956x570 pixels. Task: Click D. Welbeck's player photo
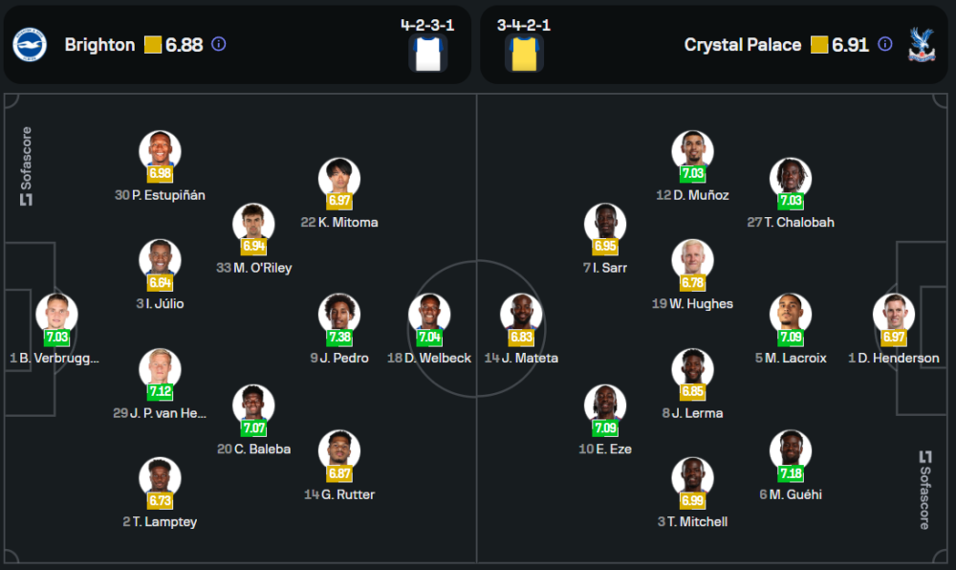point(429,314)
